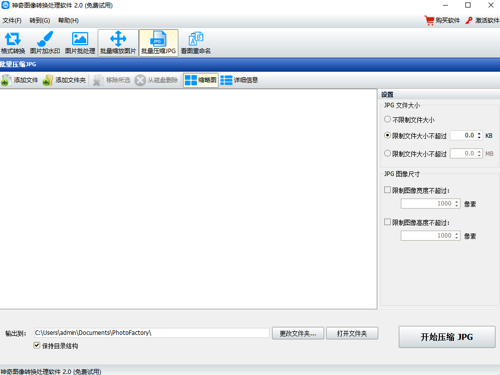Viewport: 500px width, 375px height.
Task: Decrease the KB size limit value
Action: [479, 137]
